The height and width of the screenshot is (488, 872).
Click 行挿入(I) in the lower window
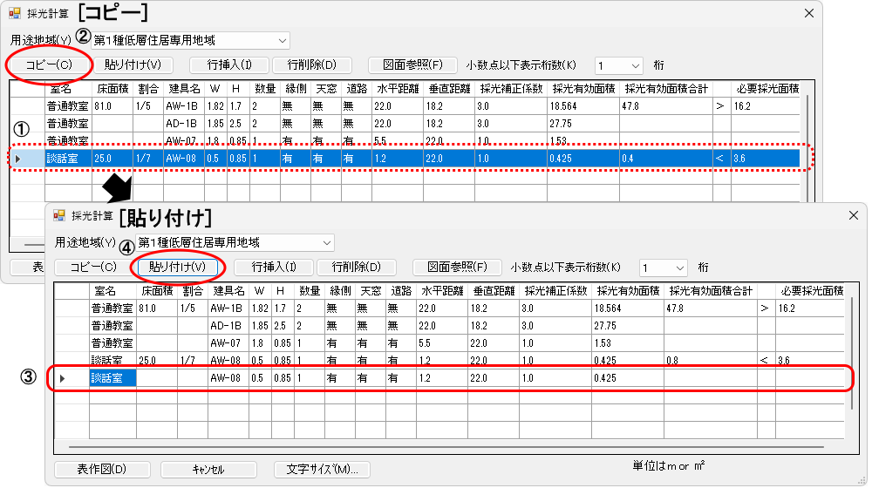click(x=271, y=267)
